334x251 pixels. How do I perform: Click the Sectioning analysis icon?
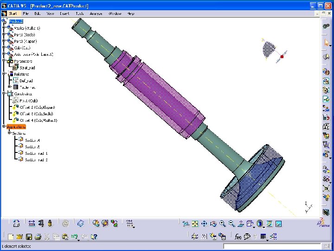pos(105,224)
